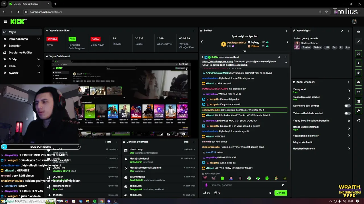Switch to the Stream - Kick Dashboard tab
The width and height of the screenshot is (364, 204).
tap(28, 4)
